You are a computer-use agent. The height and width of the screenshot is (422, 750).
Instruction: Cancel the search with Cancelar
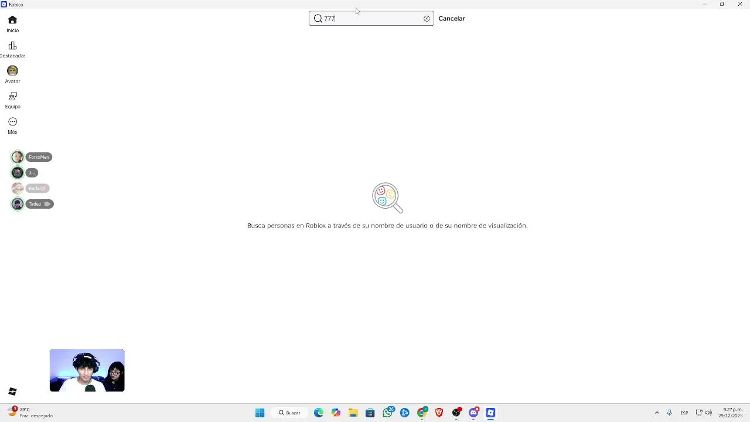coord(452,19)
